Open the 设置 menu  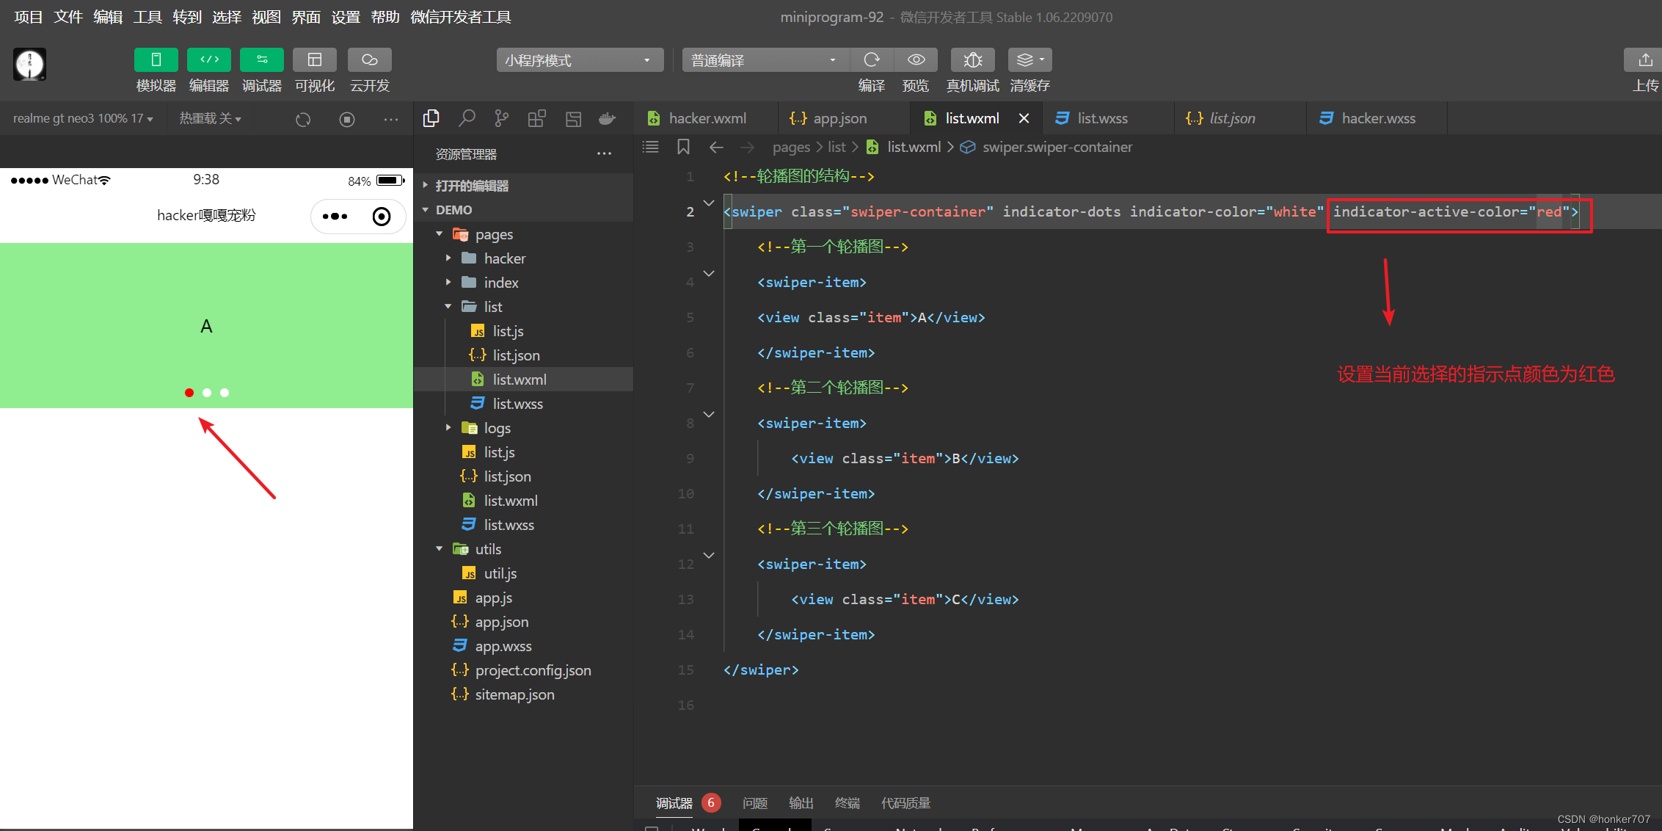click(346, 17)
